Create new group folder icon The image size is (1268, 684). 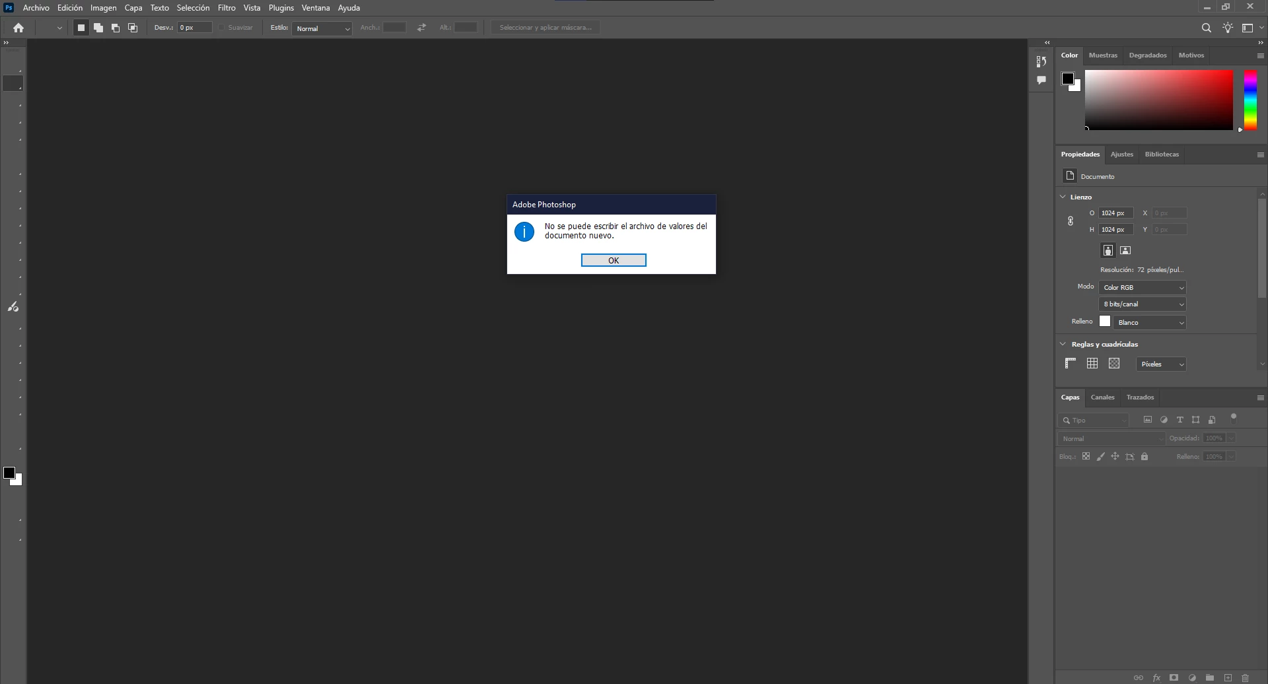pos(1210,677)
